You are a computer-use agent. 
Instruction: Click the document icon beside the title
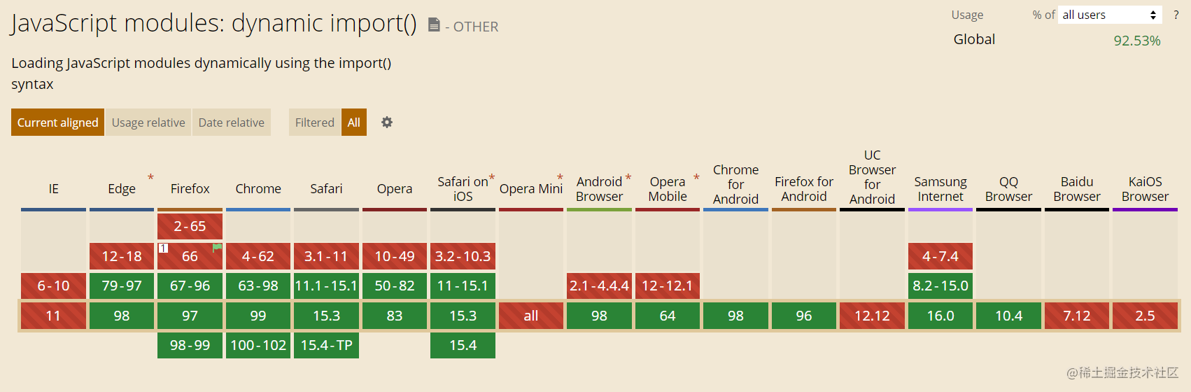point(434,25)
